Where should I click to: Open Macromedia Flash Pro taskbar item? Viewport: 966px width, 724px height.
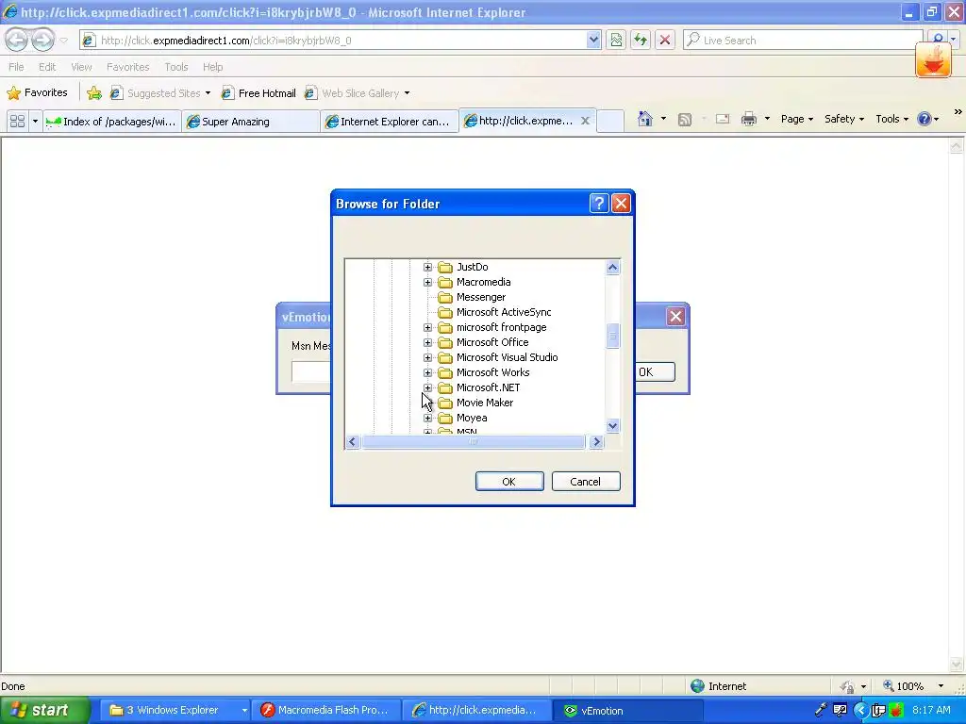coord(327,710)
